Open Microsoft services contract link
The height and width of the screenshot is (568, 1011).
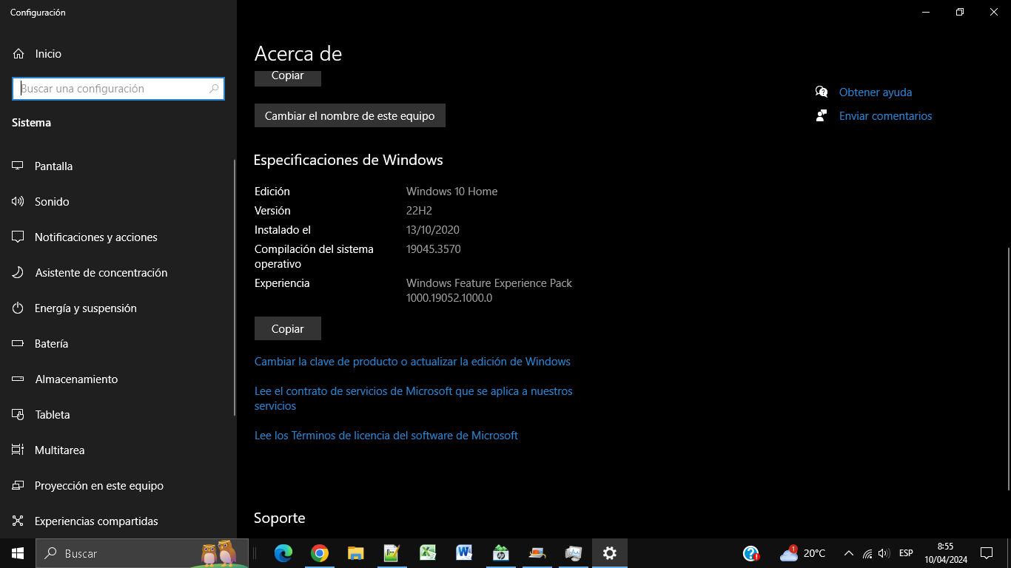pyautogui.click(x=414, y=399)
